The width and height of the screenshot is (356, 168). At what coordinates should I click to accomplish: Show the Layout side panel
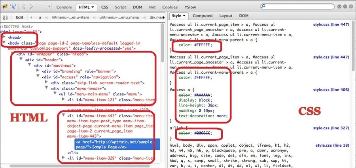(x=226, y=16)
